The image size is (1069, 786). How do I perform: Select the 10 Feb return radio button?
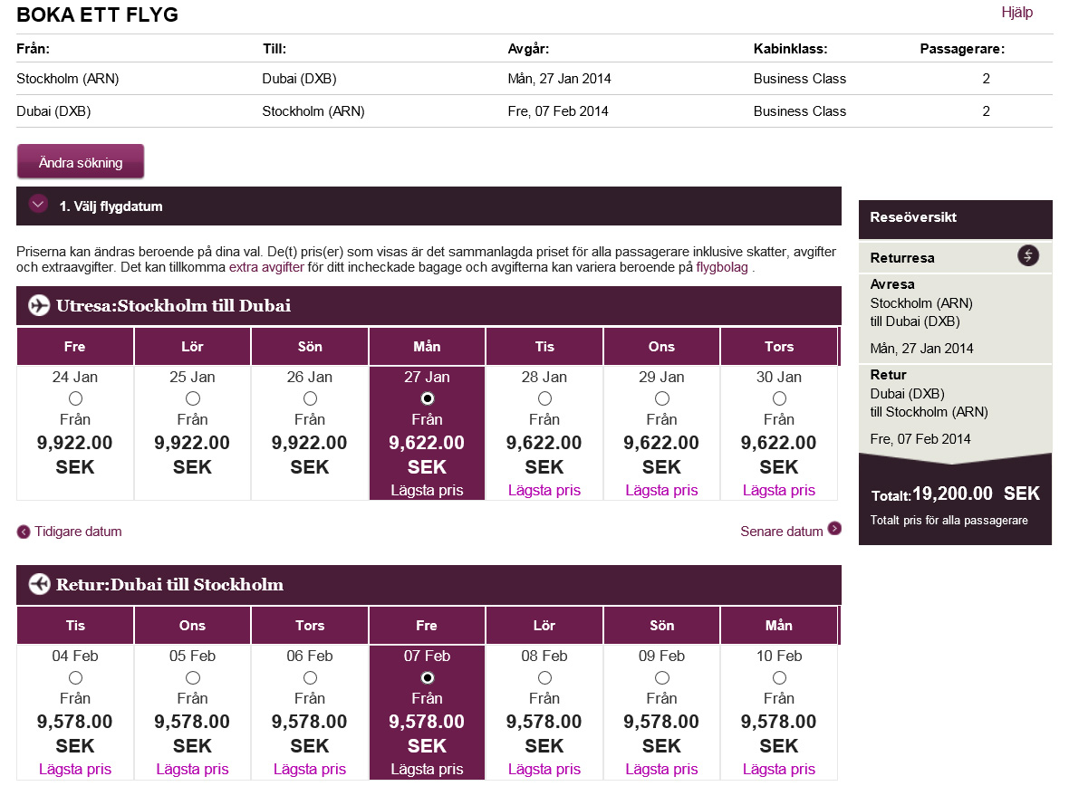(779, 677)
